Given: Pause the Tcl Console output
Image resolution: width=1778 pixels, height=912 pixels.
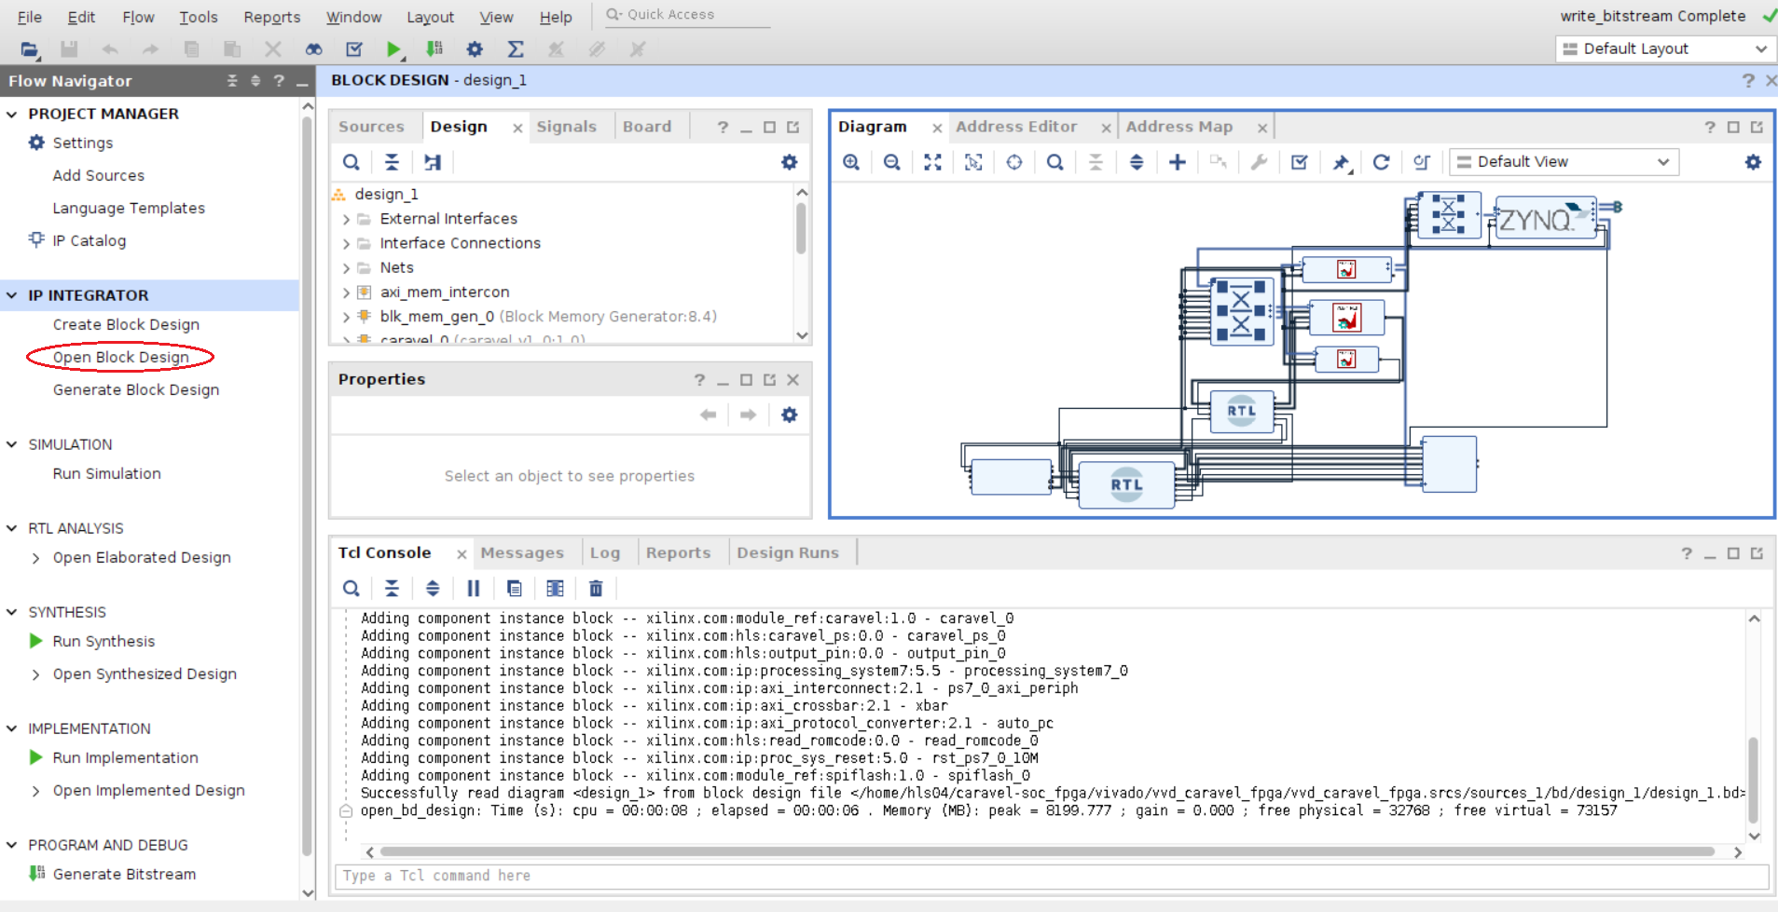Looking at the screenshot, I should point(474,588).
